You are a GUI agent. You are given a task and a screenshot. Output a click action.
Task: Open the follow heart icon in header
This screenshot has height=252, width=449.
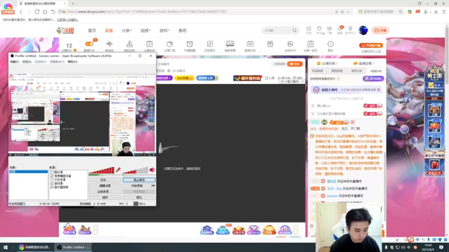(x=319, y=29)
